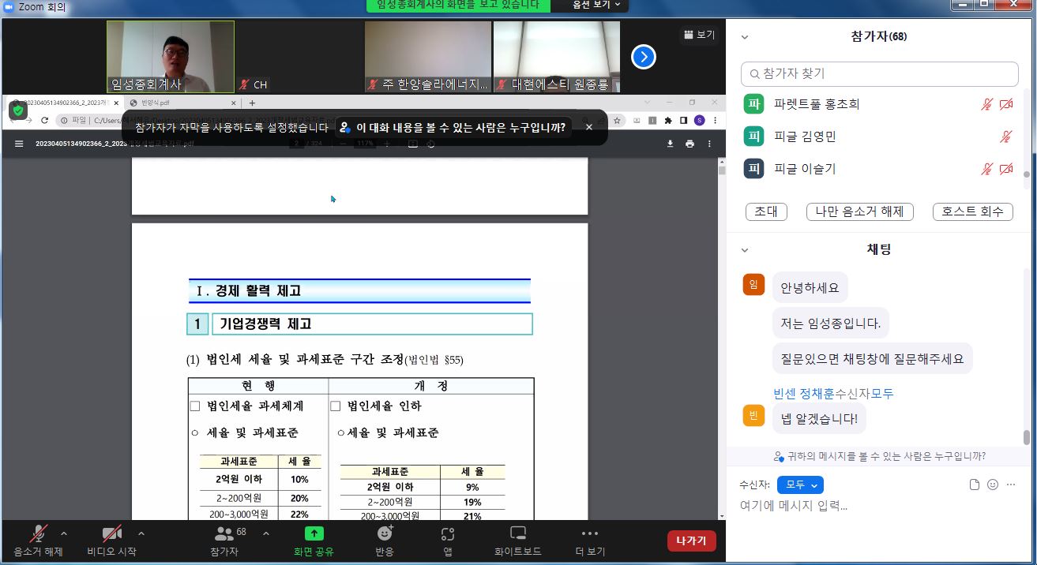The image size is (1037, 565).
Task: Click participants list scrollbar thumb
Action: (x=1026, y=175)
